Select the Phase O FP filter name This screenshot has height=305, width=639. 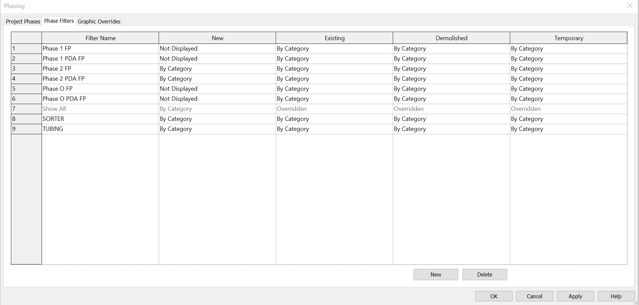point(100,89)
